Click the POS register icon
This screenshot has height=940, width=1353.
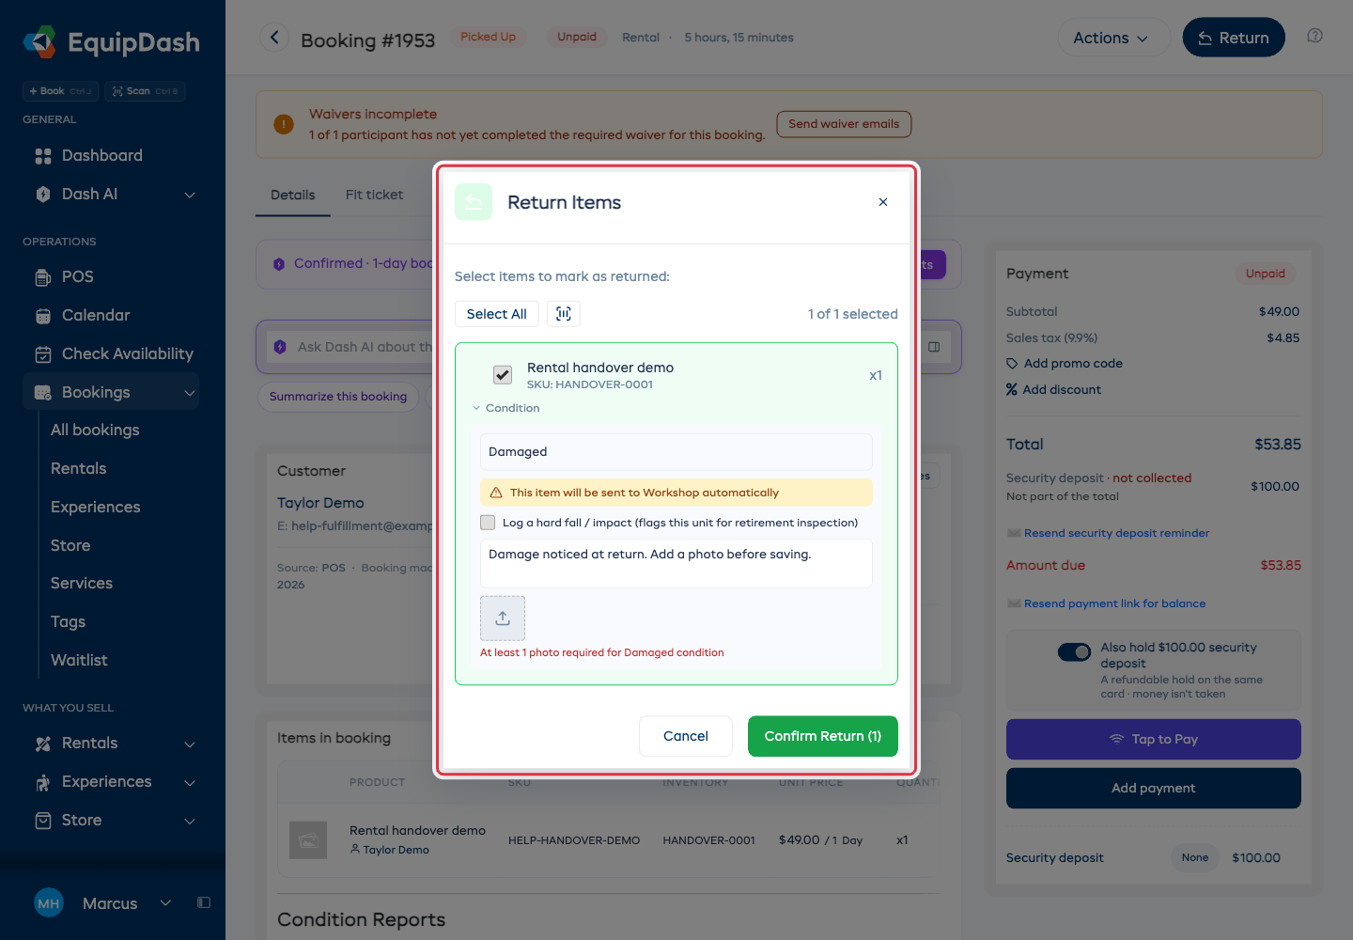click(x=43, y=277)
